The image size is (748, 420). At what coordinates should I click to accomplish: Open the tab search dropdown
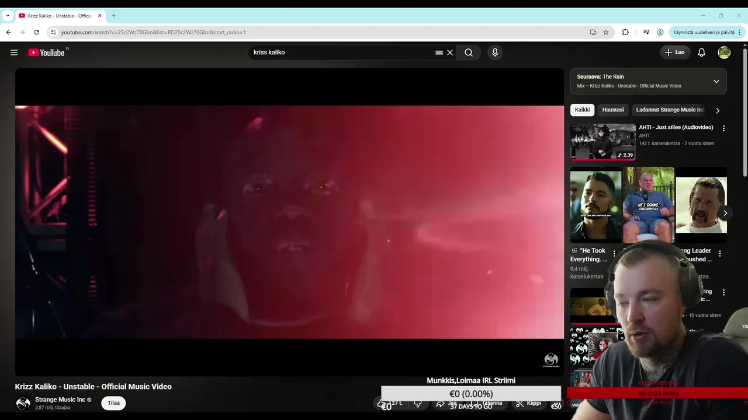point(8,16)
